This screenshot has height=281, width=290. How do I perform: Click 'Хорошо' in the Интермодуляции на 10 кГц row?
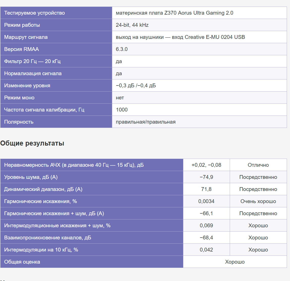(258, 250)
